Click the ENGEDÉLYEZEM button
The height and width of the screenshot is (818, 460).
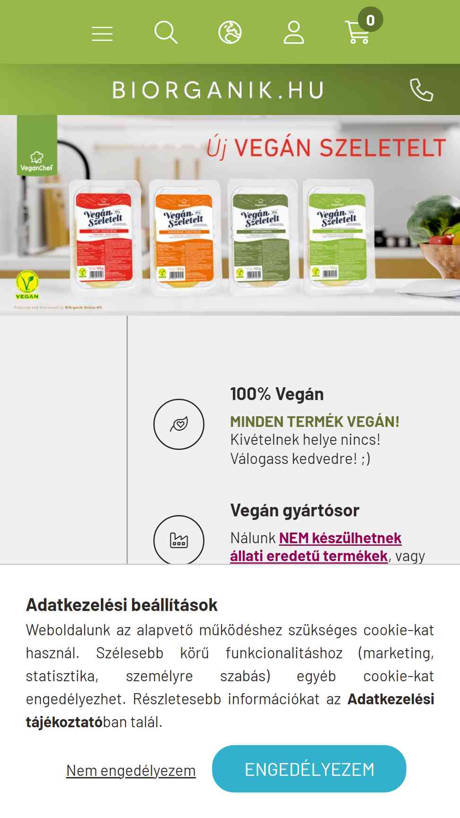(x=309, y=769)
